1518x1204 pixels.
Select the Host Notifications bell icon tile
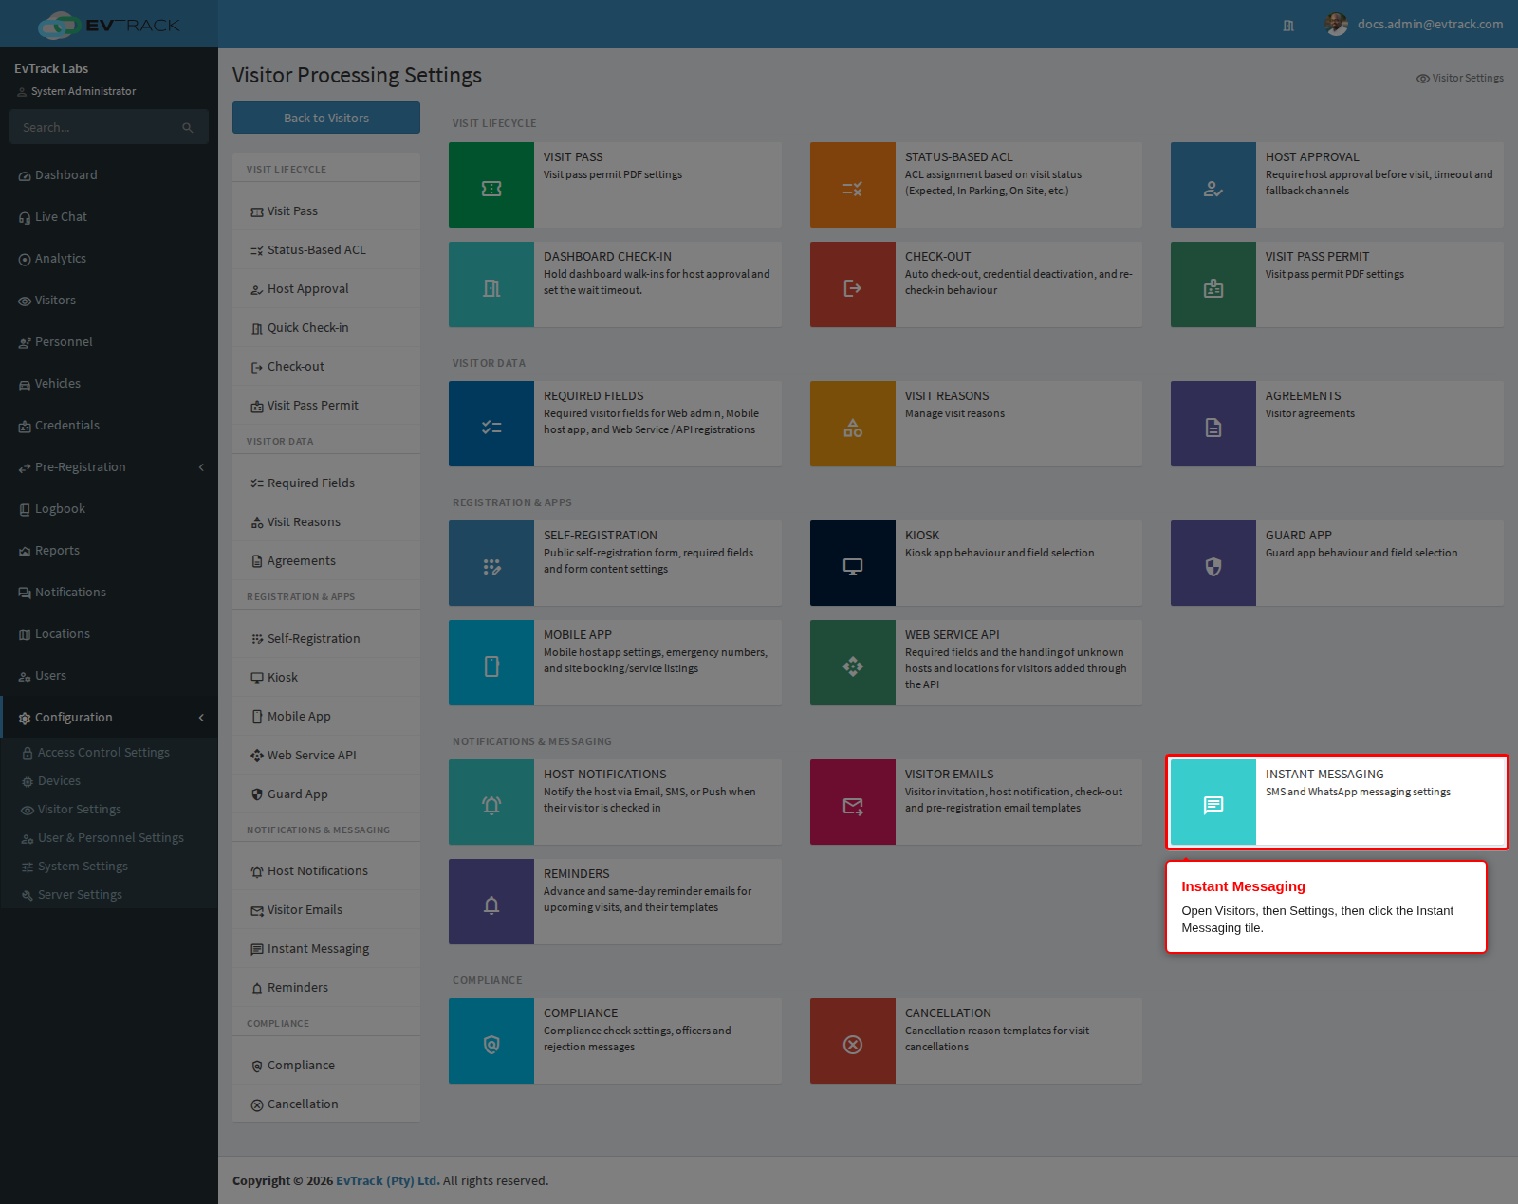491,802
